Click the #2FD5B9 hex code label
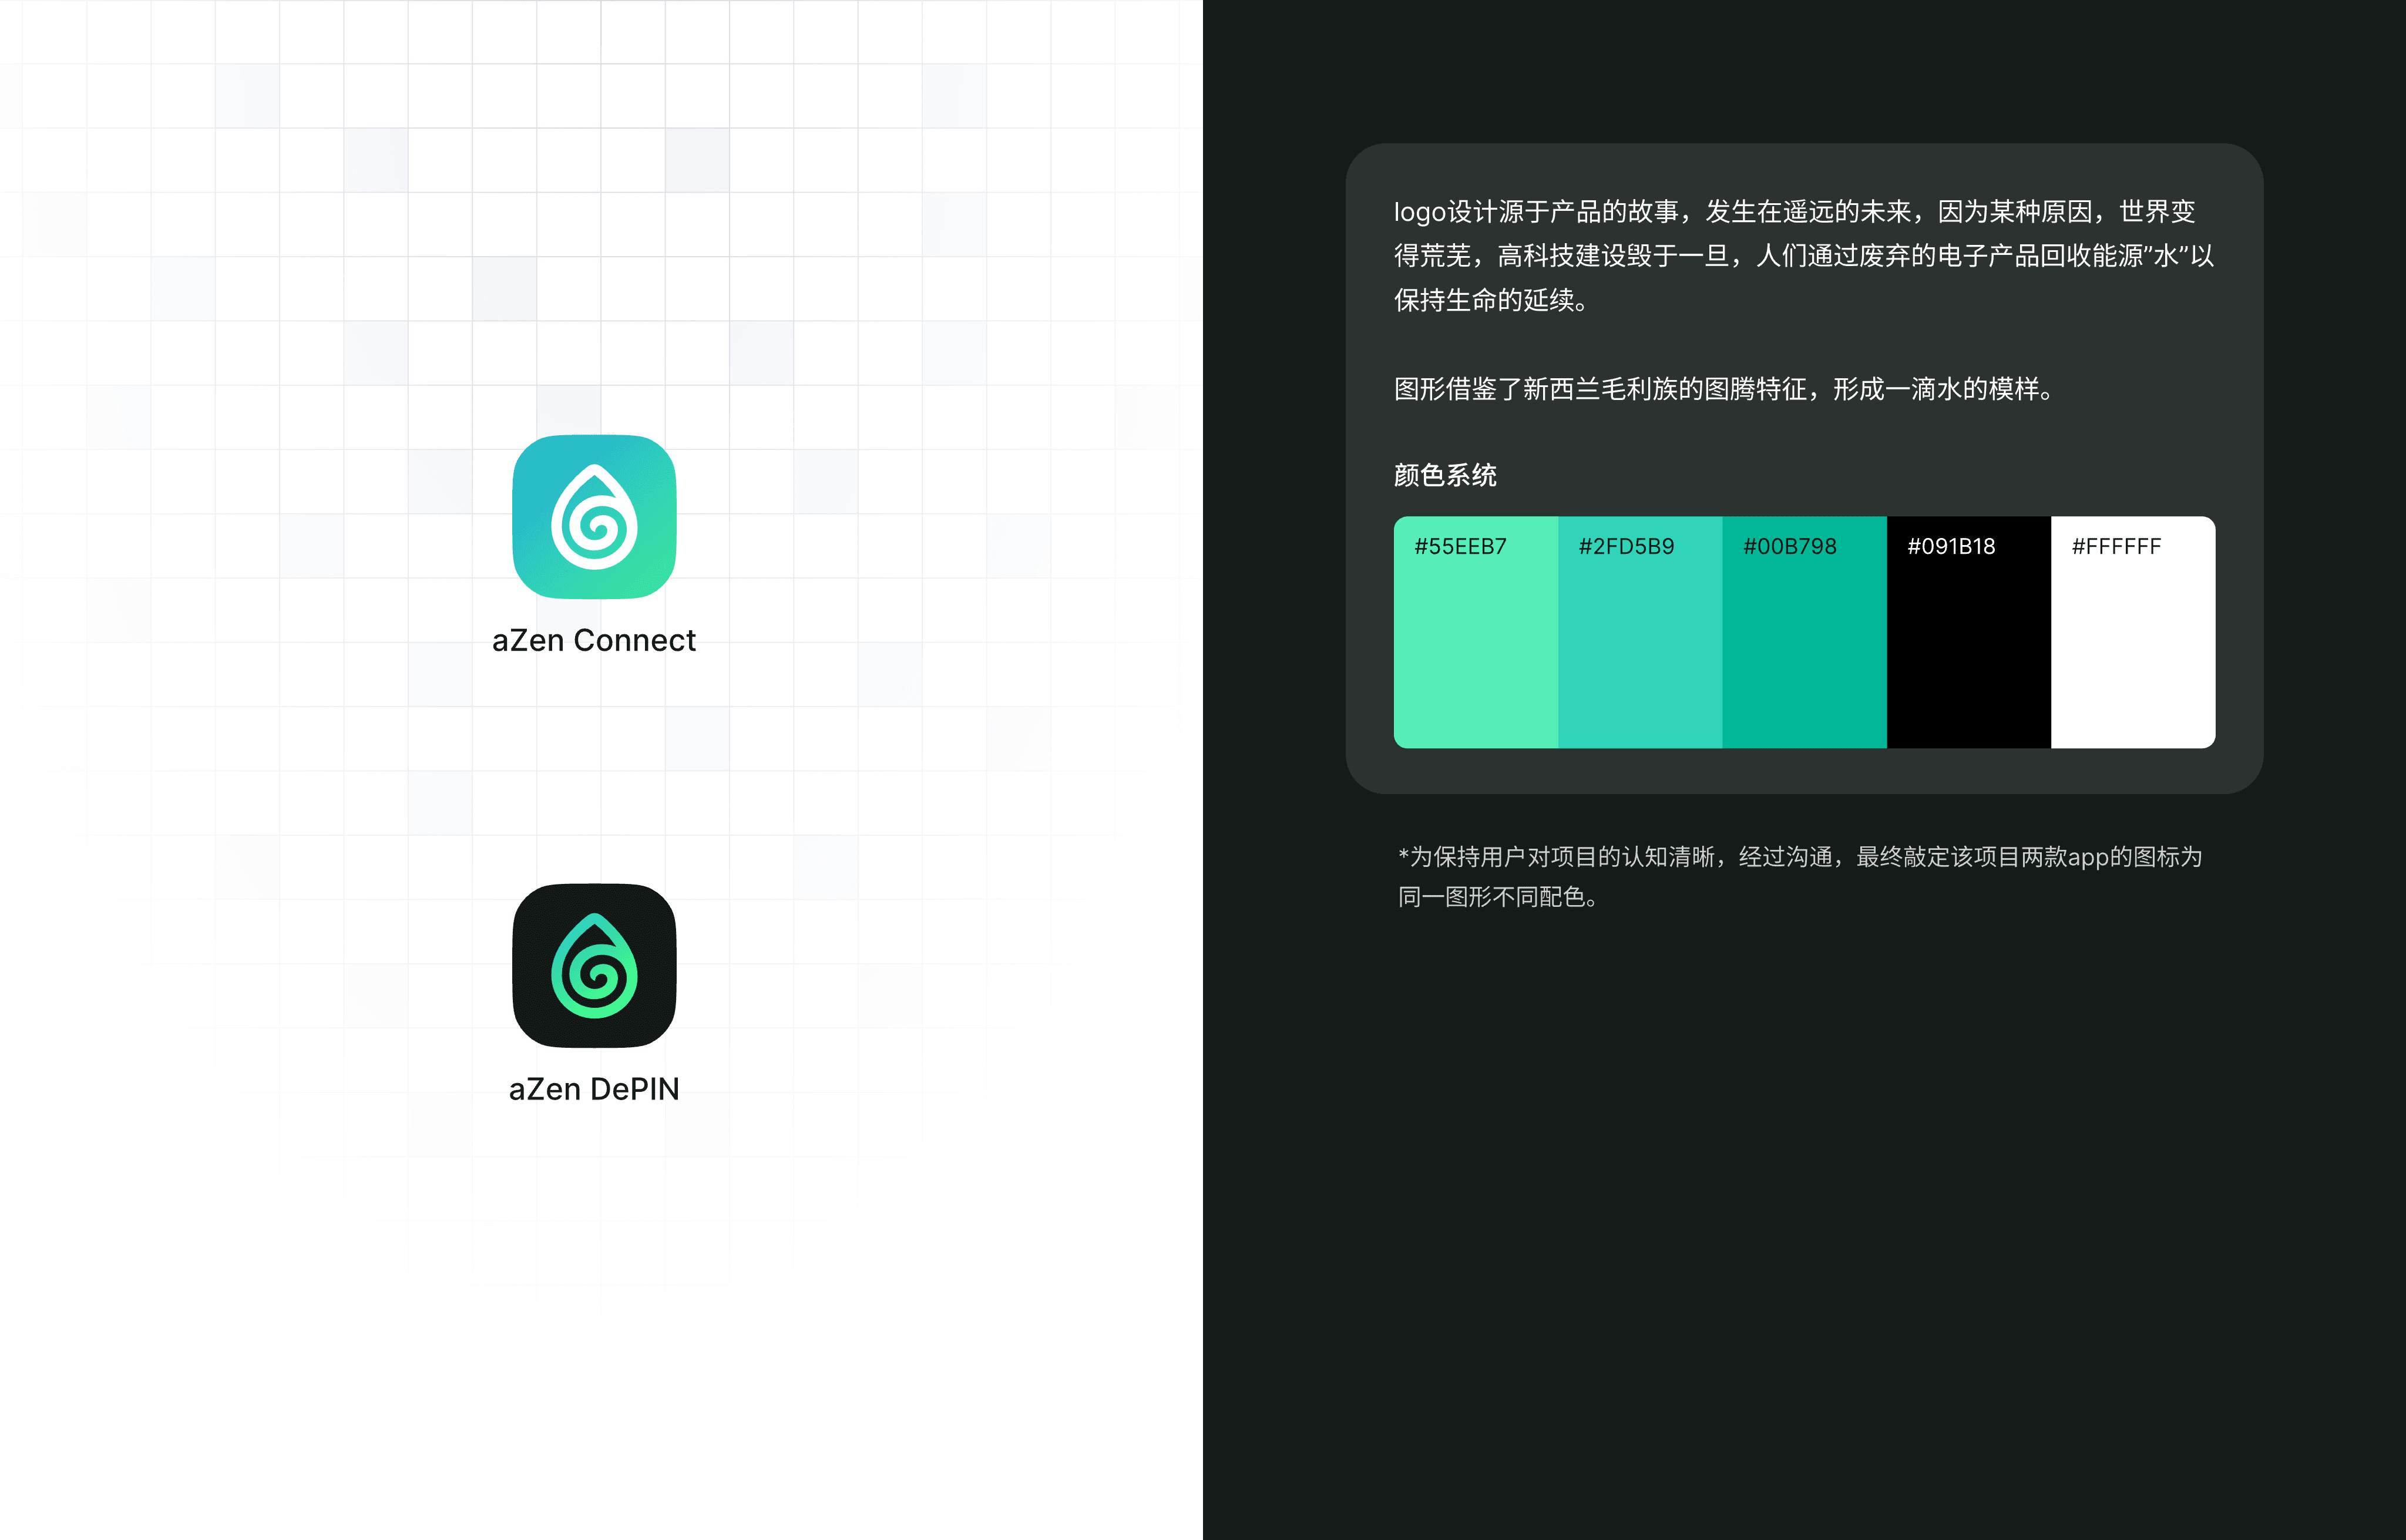 tap(1625, 546)
